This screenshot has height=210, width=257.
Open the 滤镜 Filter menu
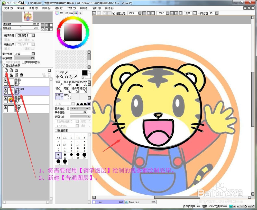71,8
